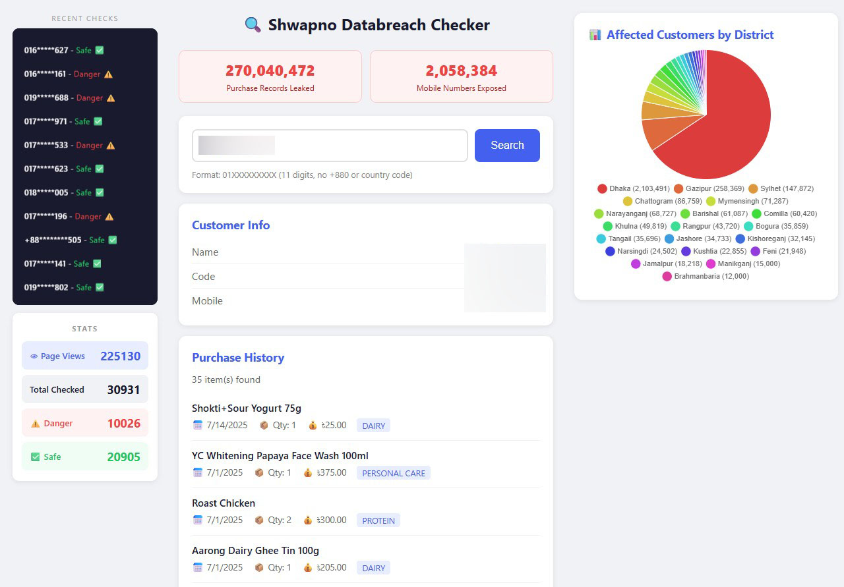The image size is (844, 587).
Task: Click the package icon in the Shokti+Sour Yogurt row
Action: pyautogui.click(x=264, y=426)
